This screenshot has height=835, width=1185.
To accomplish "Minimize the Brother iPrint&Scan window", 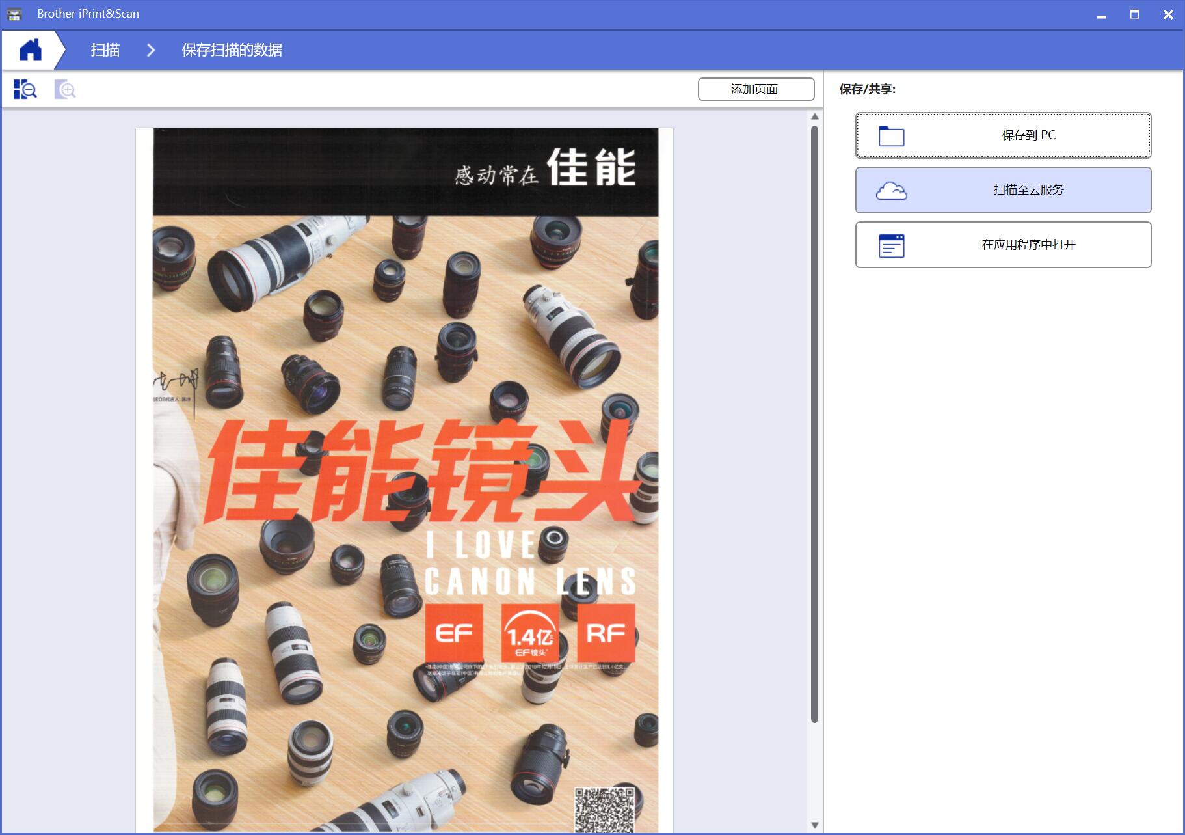I will coord(1100,13).
